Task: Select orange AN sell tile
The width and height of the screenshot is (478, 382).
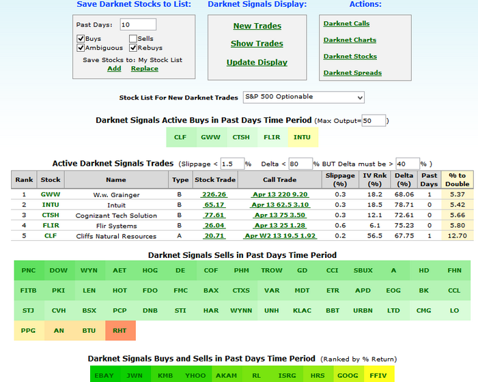Action: 59,331
